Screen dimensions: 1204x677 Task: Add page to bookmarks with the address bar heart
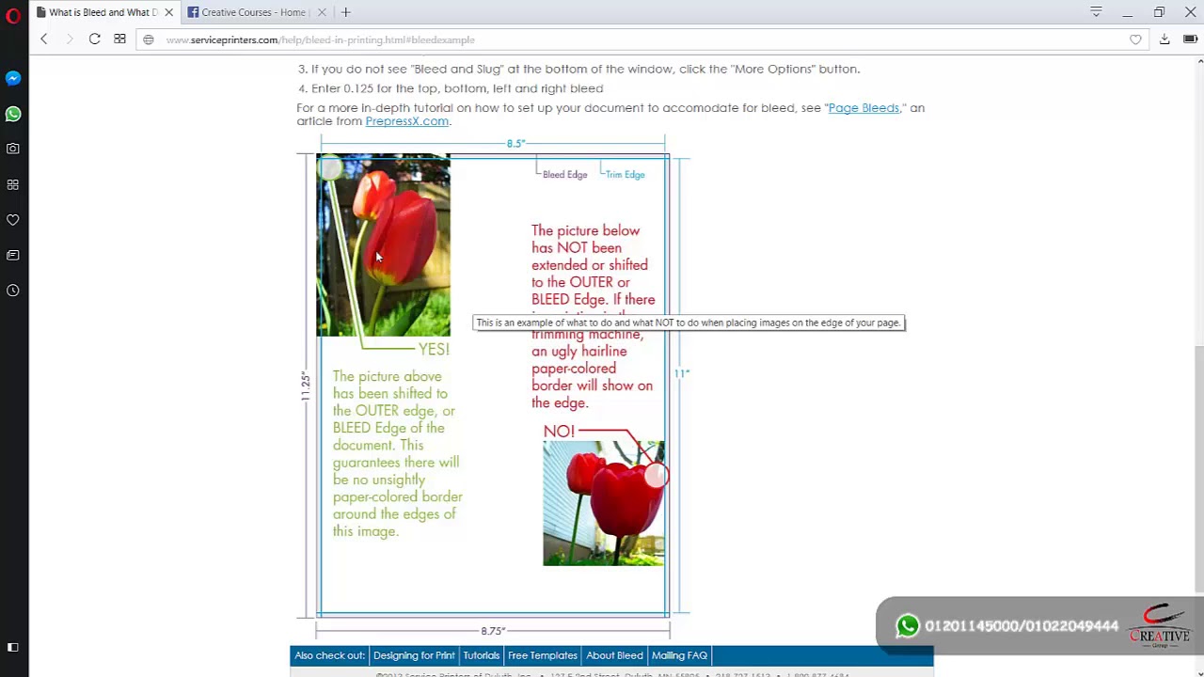point(1135,39)
